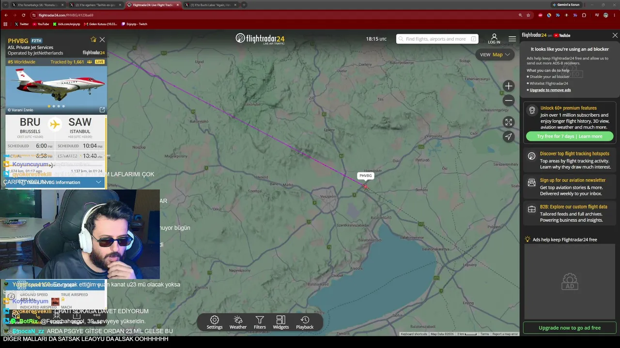Open flight Playback
This screenshot has width=620, height=348.
(305, 322)
